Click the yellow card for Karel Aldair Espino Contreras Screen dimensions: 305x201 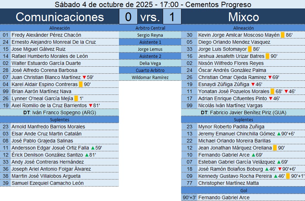click(80, 84)
